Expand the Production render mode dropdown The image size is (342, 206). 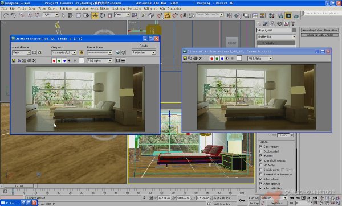pos(144,53)
